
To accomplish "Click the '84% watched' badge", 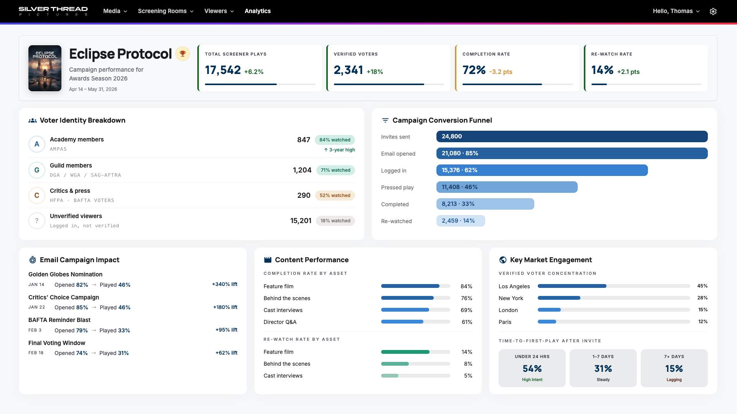I will point(335,140).
